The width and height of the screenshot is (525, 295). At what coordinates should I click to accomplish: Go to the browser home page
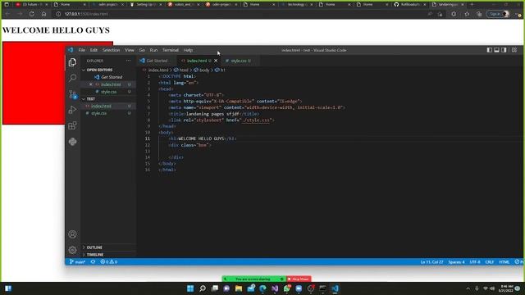click(43, 14)
